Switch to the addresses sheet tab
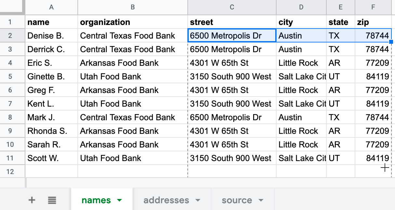This screenshot has width=395, height=210. [x=166, y=200]
